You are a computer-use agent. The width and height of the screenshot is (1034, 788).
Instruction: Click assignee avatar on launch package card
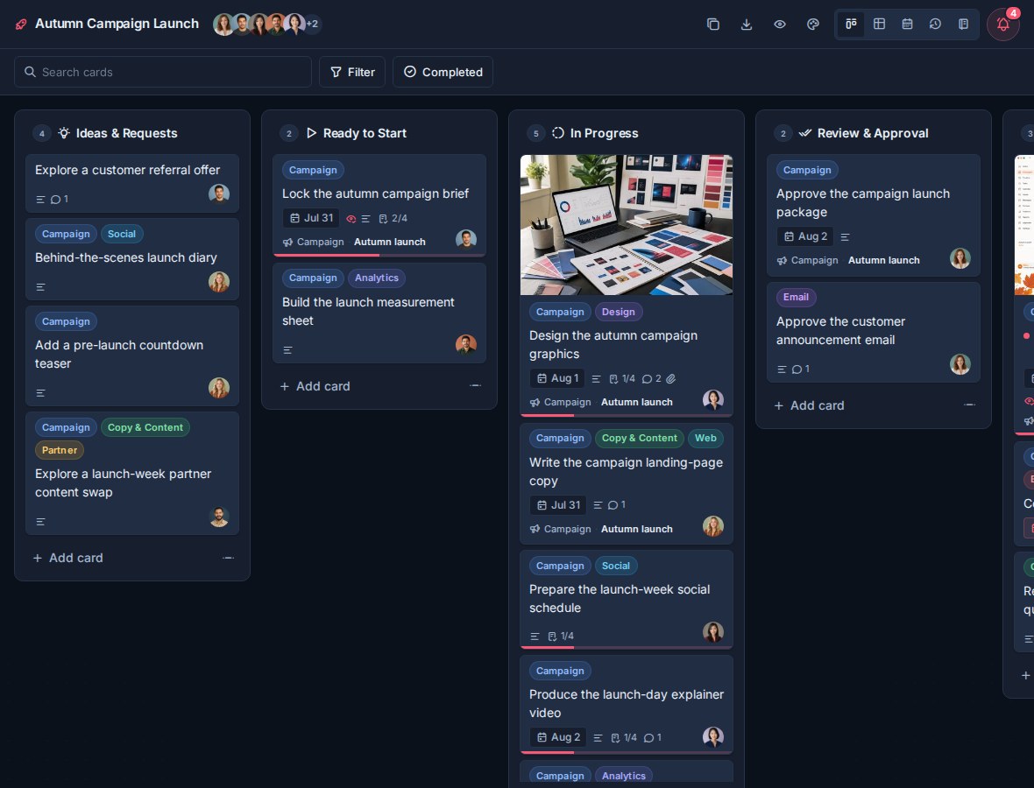pos(960,258)
